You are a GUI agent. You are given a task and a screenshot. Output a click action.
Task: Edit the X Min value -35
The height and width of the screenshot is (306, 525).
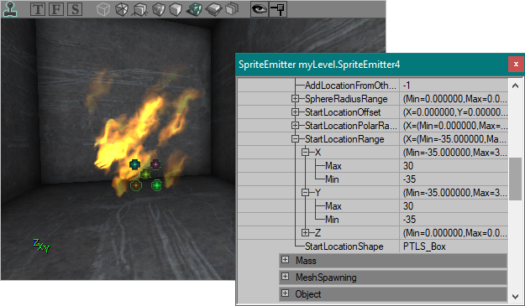454,179
